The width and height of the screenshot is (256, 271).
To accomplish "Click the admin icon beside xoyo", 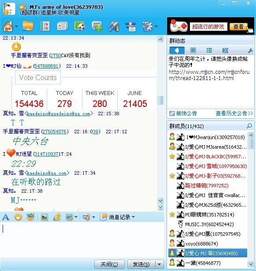I will 172,243.
